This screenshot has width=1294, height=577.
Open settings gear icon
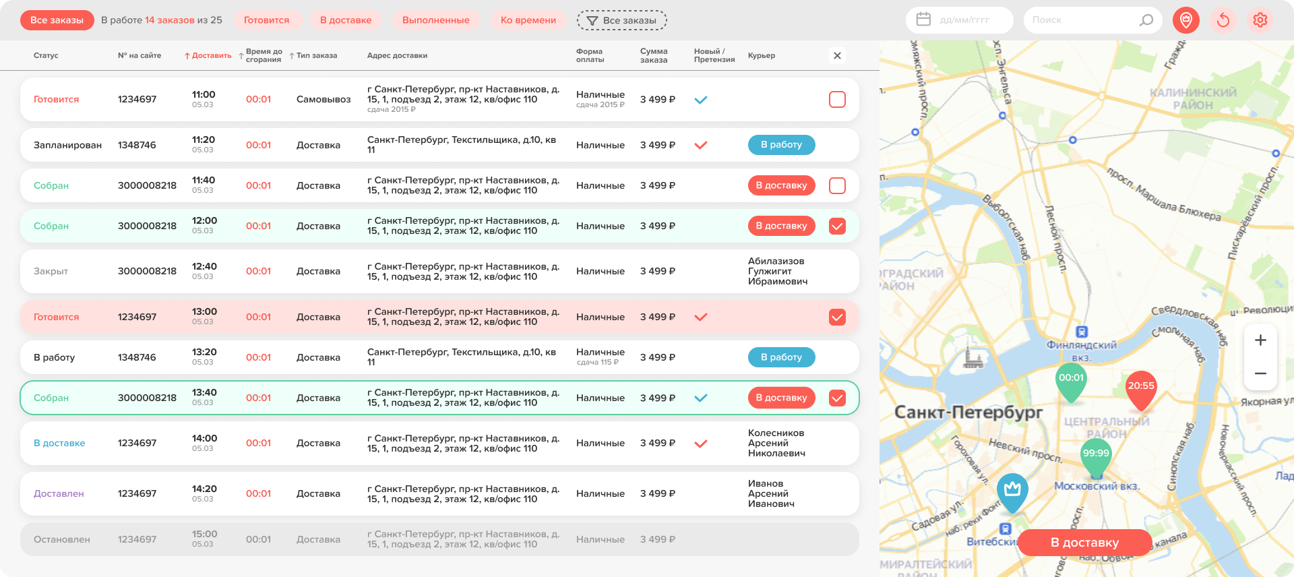[1260, 20]
